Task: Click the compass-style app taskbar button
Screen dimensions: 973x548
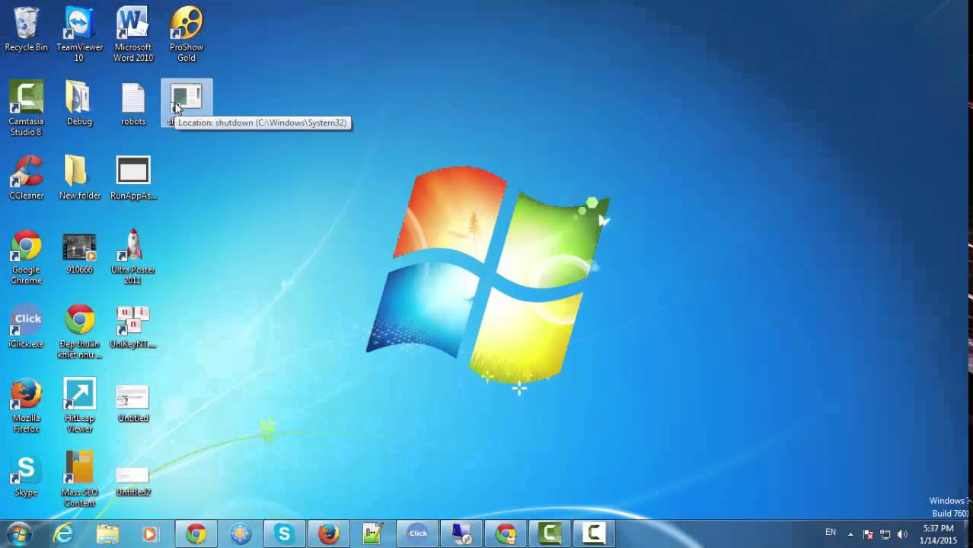Action: 241,534
